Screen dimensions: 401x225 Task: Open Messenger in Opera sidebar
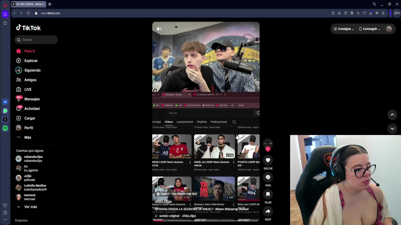pos(5,102)
